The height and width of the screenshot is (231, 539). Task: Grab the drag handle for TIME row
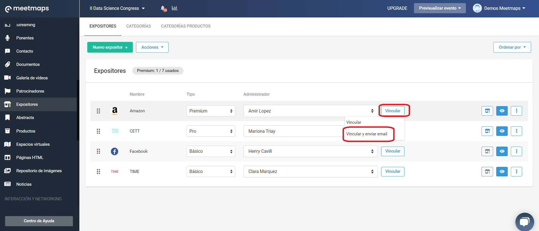(x=98, y=172)
